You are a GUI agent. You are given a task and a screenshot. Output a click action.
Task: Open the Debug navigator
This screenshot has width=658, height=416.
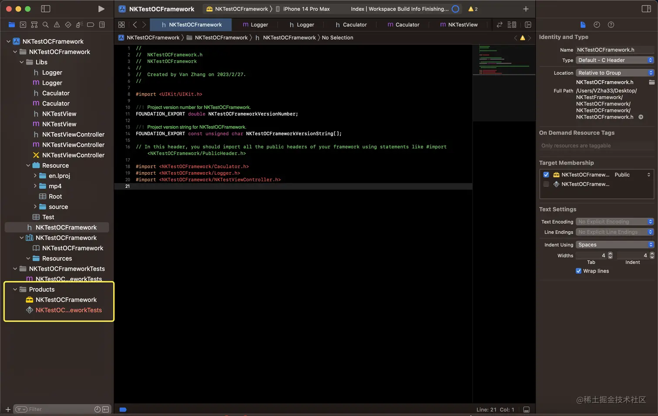[x=79, y=25]
